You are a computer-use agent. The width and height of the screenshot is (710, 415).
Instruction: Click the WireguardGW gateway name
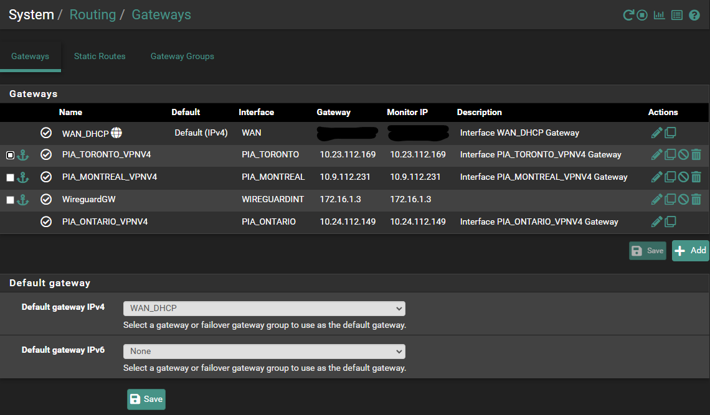point(88,199)
